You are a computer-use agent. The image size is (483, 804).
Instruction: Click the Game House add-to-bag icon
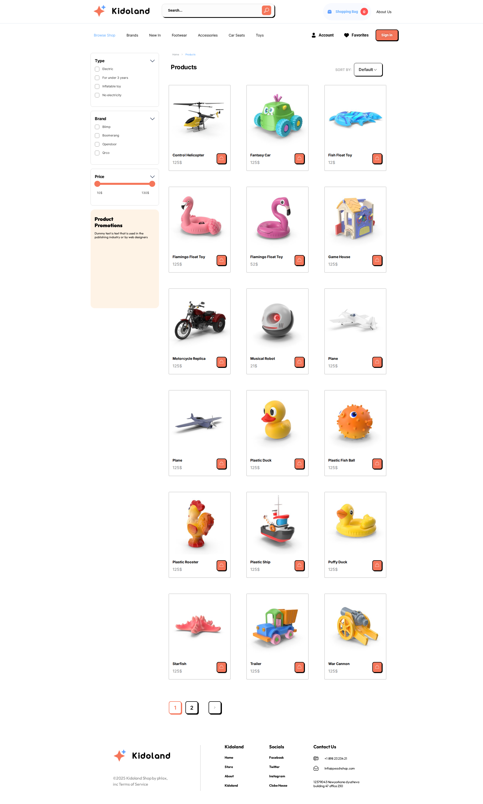(x=377, y=260)
